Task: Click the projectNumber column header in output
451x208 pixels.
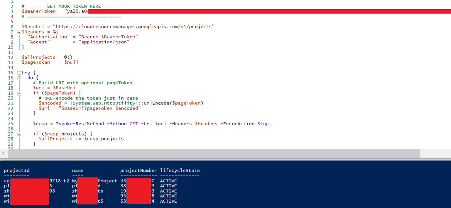Action: pos(138,170)
